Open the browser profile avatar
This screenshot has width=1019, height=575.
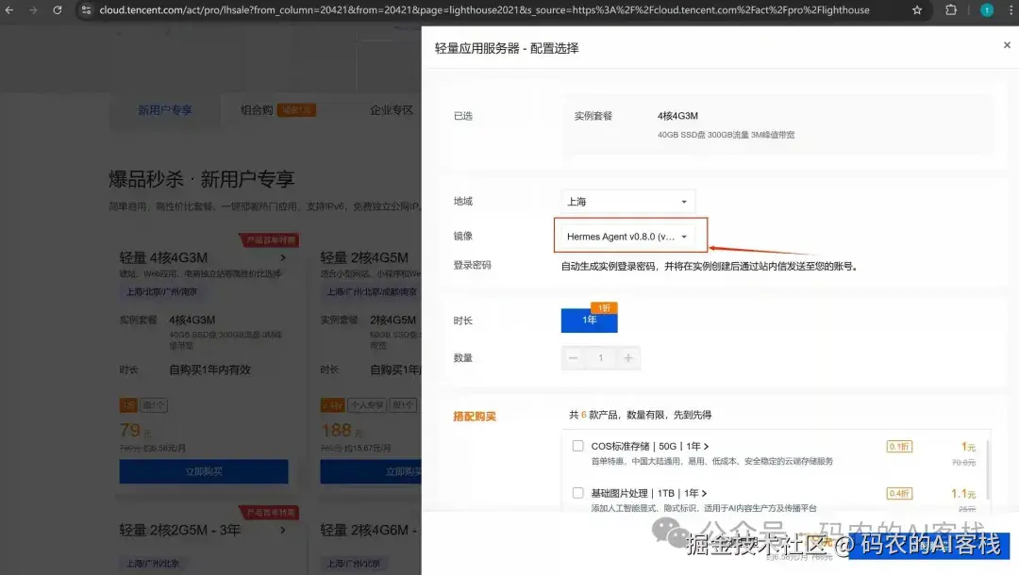click(987, 9)
